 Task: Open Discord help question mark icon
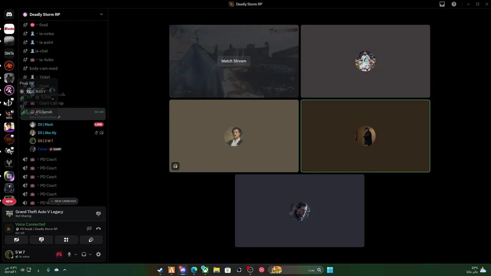coord(454,4)
